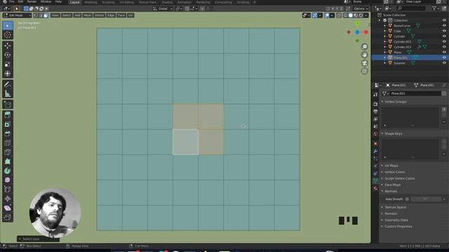This screenshot has width=449, height=252.
Task: Open the Mesh menu in viewport header
Action: coord(87,15)
